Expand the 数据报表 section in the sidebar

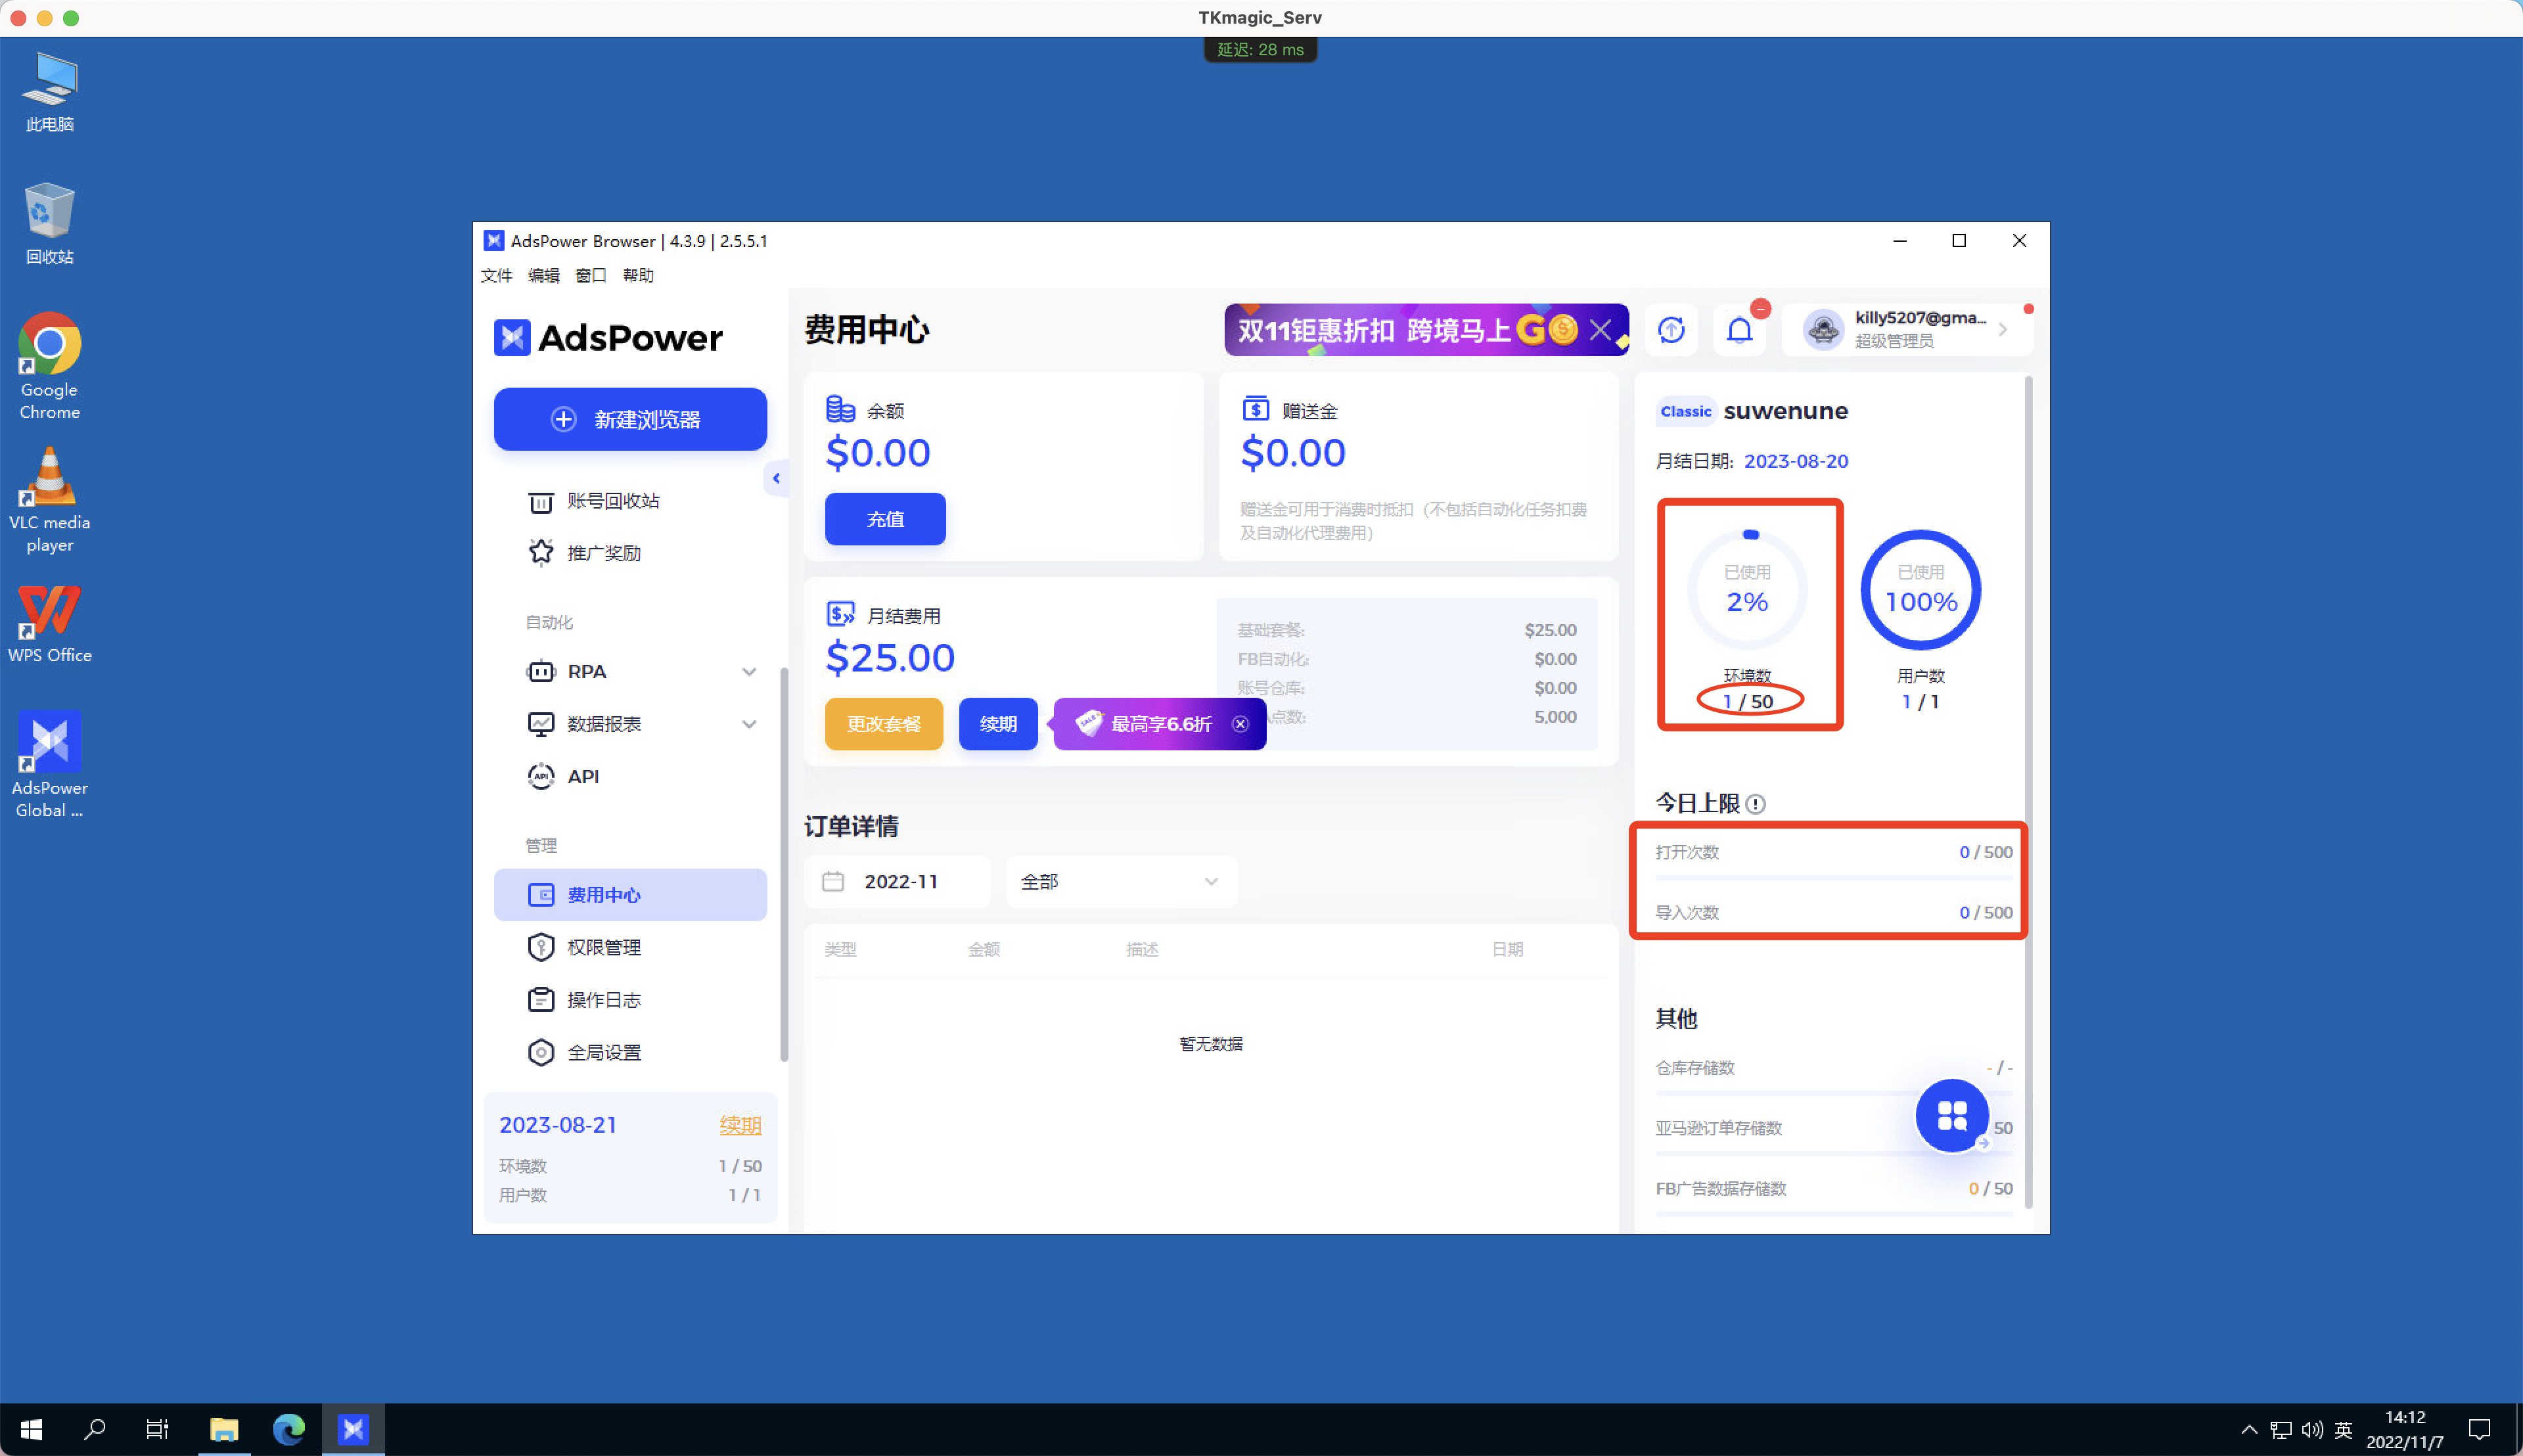pos(749,723)
